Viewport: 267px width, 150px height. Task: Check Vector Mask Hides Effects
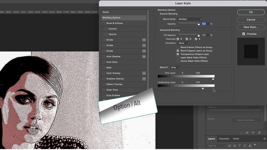[178, 61]
